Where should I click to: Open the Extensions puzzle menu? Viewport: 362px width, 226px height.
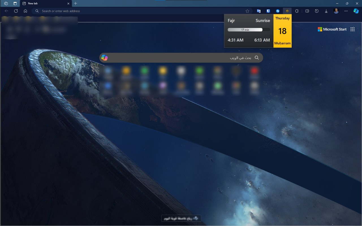pos(297,11)
